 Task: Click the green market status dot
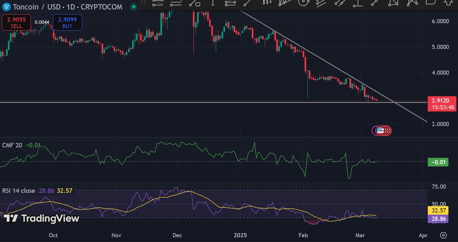tap(133, 7)
